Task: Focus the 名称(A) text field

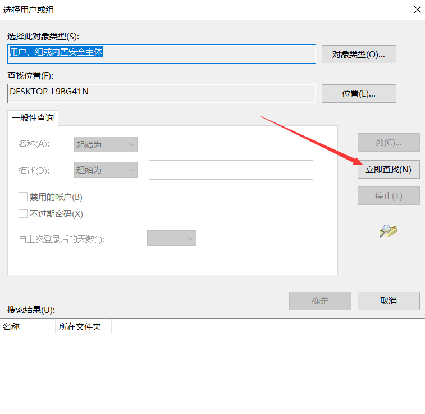Action: pyautogui.click(x=231, y=147)
